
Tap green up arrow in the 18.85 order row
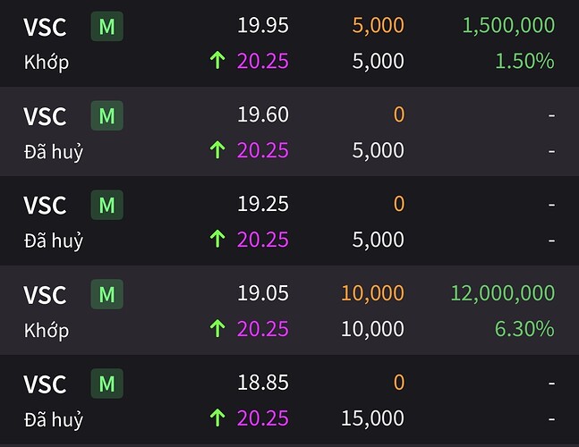pyautogui.click(x=217, y=417)
